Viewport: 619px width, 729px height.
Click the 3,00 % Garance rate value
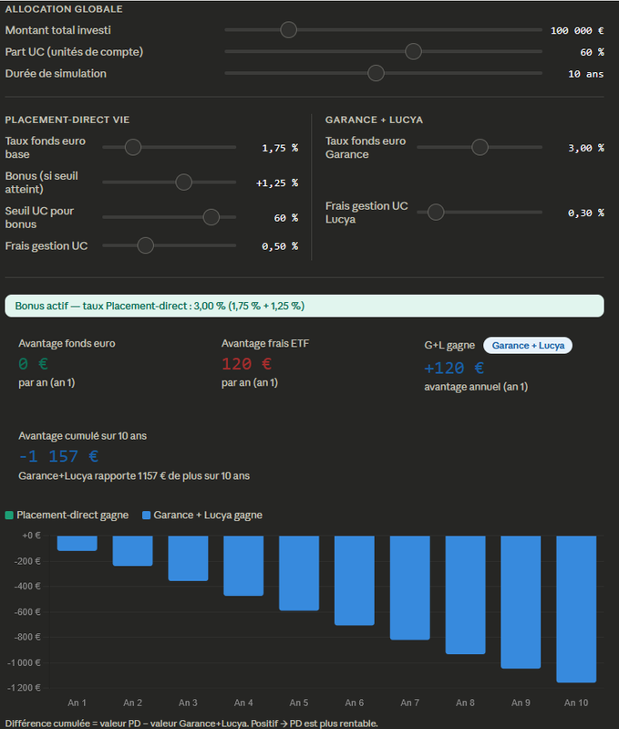(x=586, y=148)
